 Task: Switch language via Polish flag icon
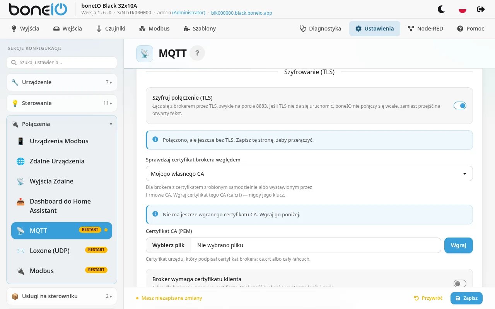pos(462,9)
